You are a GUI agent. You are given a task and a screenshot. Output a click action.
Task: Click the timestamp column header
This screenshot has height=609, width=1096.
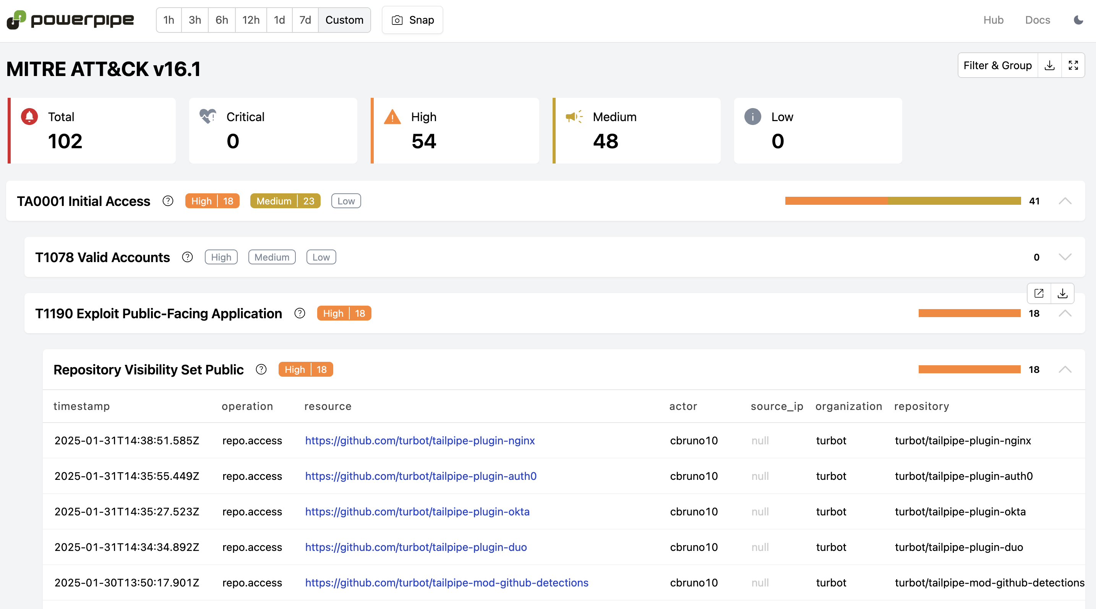tap(82, 406)
